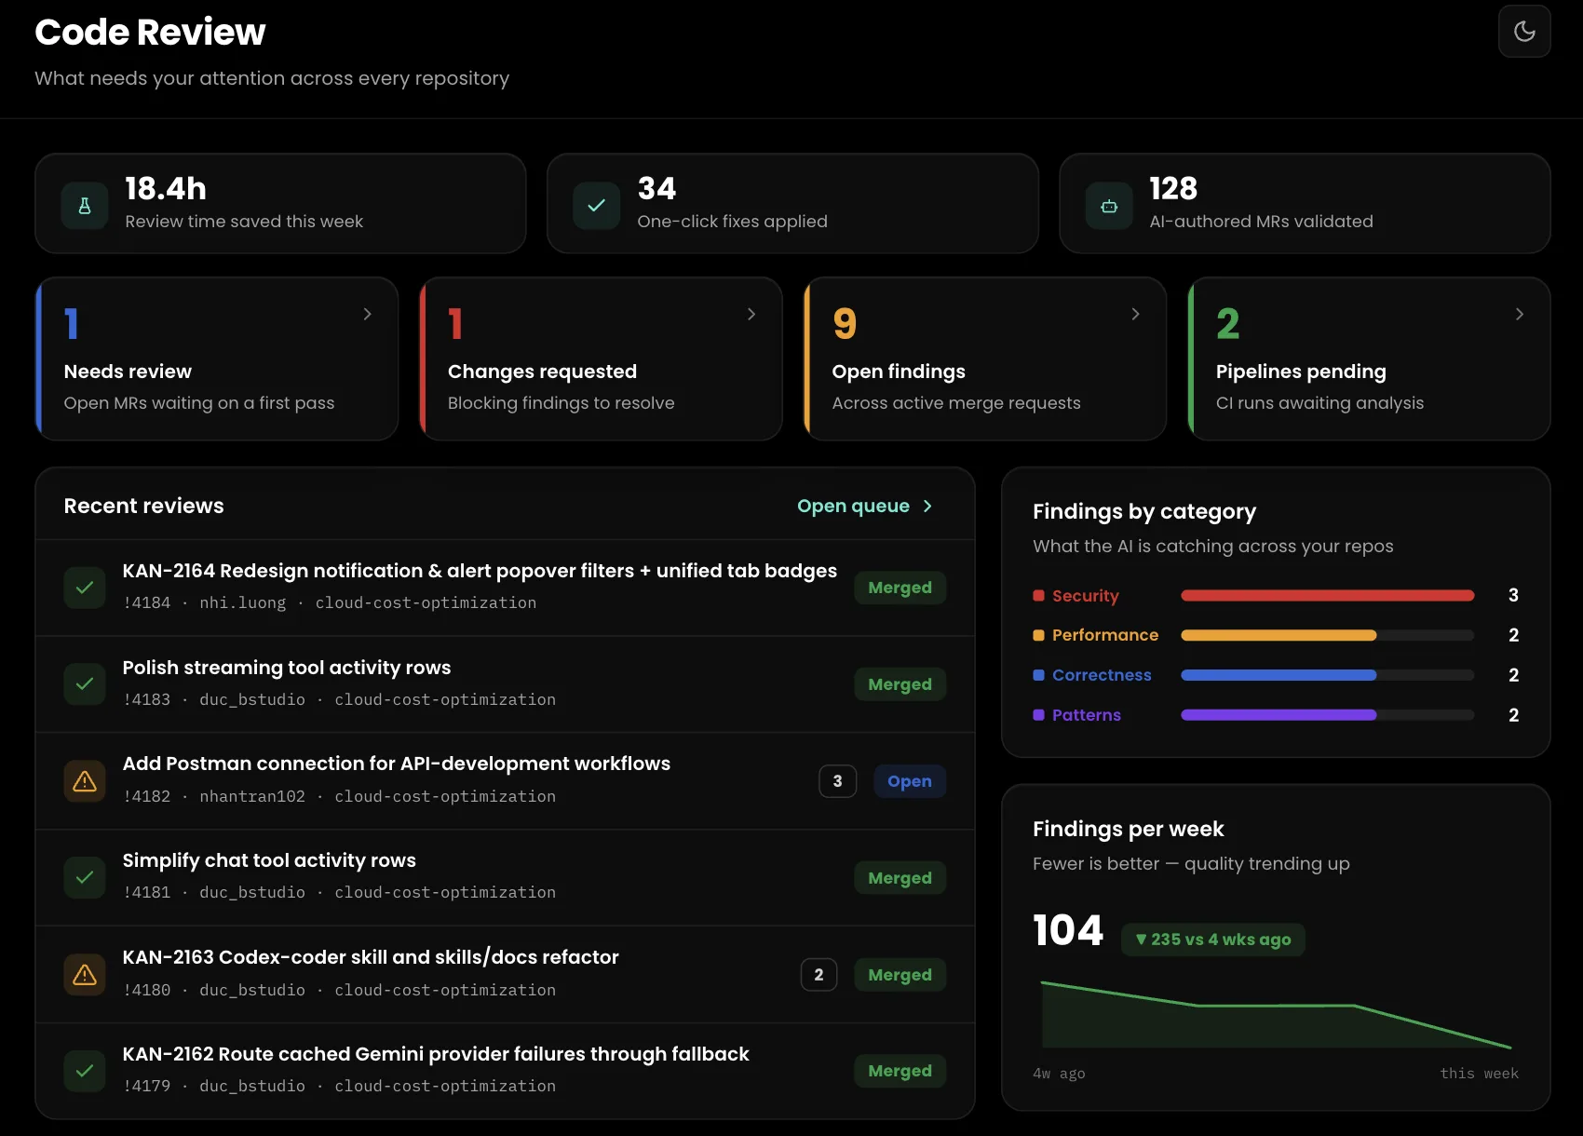Click the orange Performance category dot
The height and width of the screenshot is (1136, 1583).
click(1038, 635)
